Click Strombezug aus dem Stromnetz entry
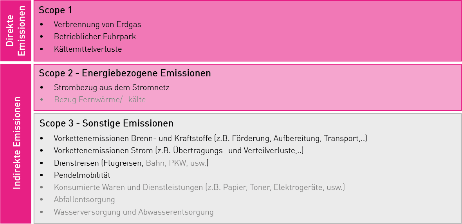The height and width of the screenshot is (224, 462). [x=112, y=87]
